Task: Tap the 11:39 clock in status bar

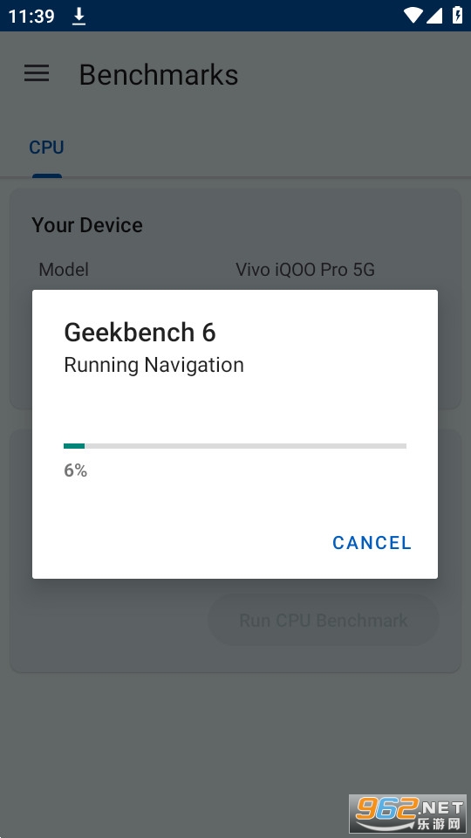Action: (31, 16)
